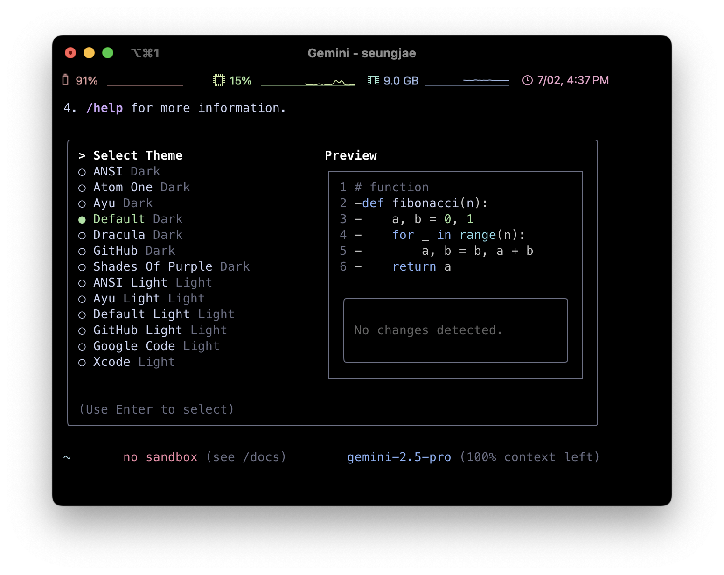
Task: Click the battery usage graph line
Action: click(145, 85)
